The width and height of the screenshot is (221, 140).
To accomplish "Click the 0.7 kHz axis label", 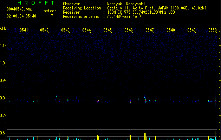I will pos(3,115).
